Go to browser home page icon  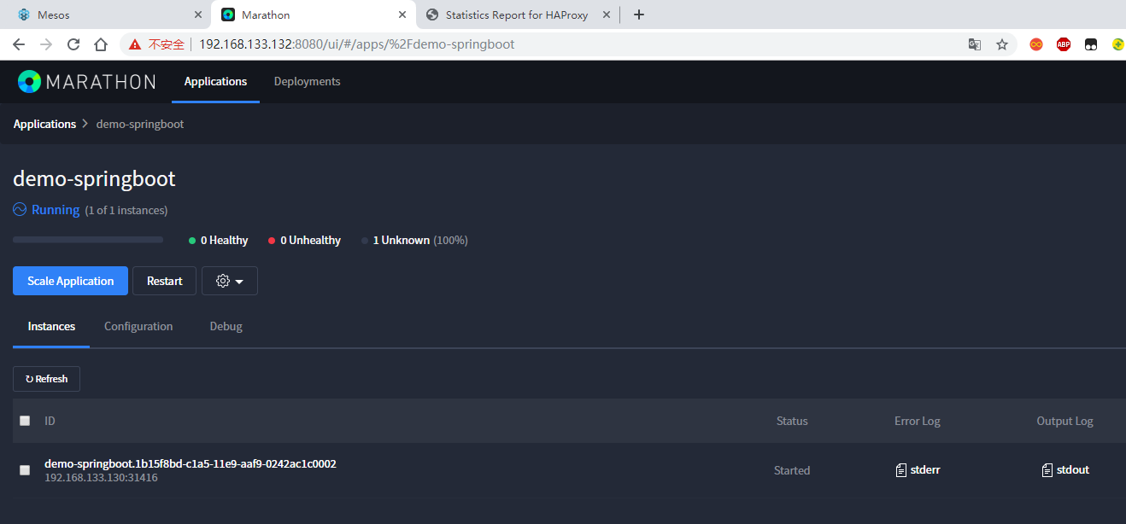tap(101, 44)
